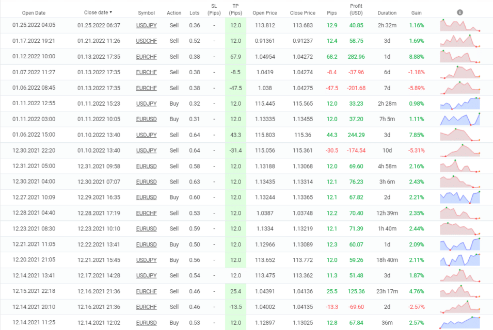Open EURCHF link for trade opened 12.14.2021 20:10
The width and height of the screenshot is (493, 330).
coord(146,307)
